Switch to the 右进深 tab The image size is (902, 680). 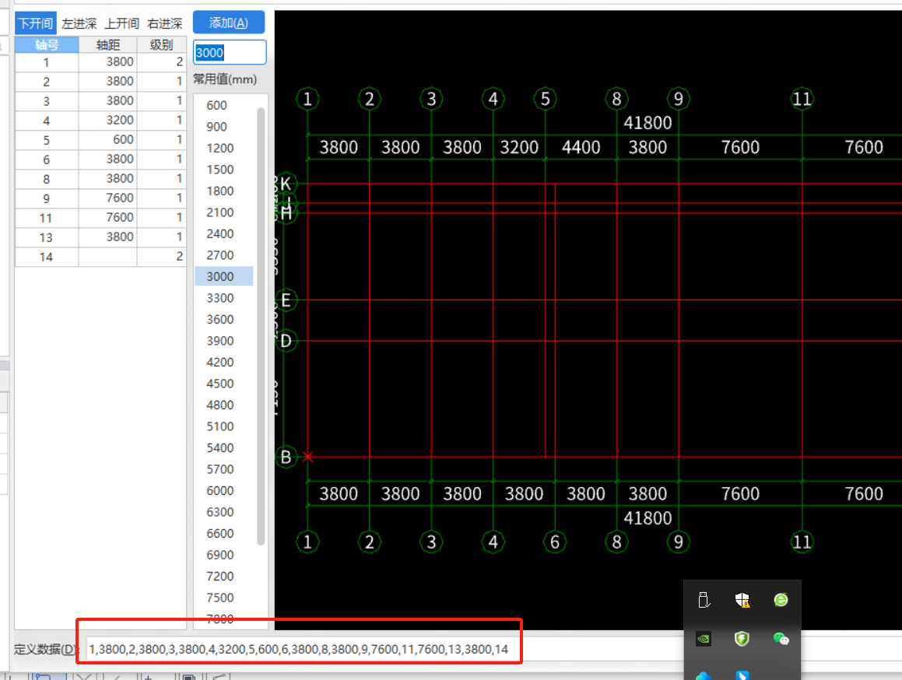[x=164, y=23]
